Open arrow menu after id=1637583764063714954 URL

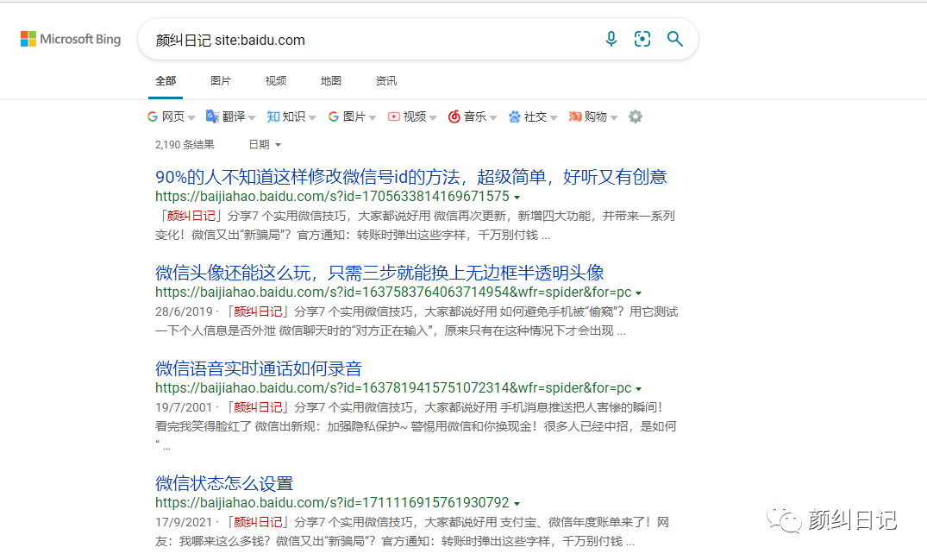pyautogui.click(x=638, y=293)
